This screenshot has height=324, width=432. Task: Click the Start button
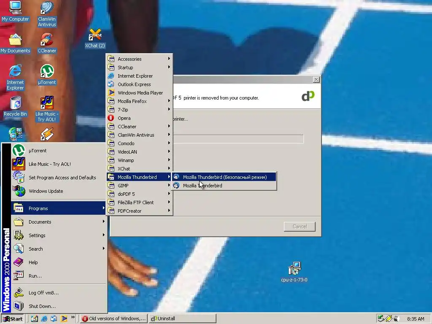13,319
